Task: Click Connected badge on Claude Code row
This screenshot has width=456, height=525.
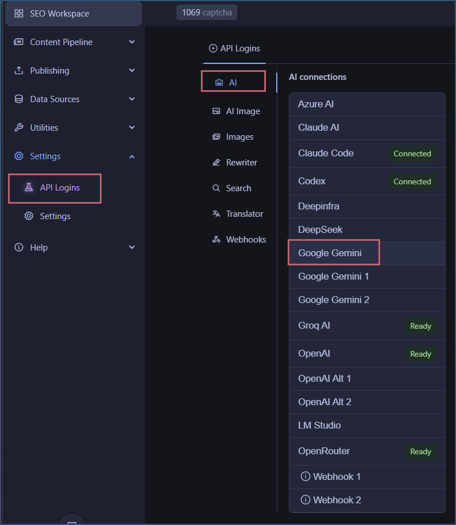Action: click(x=412, y=154)
